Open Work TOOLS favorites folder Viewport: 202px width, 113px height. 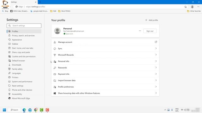click(x=64, y=11)
